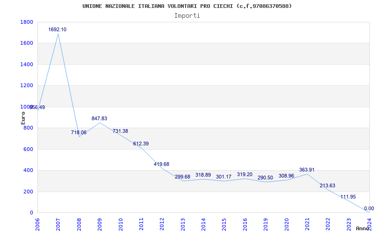
Task: Click the 1800 y-axis tick label
Action: tap(27, 22)
